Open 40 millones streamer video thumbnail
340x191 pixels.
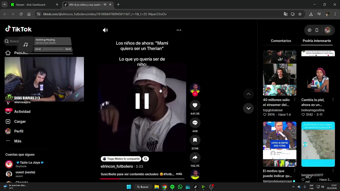(x=280, y=73)
